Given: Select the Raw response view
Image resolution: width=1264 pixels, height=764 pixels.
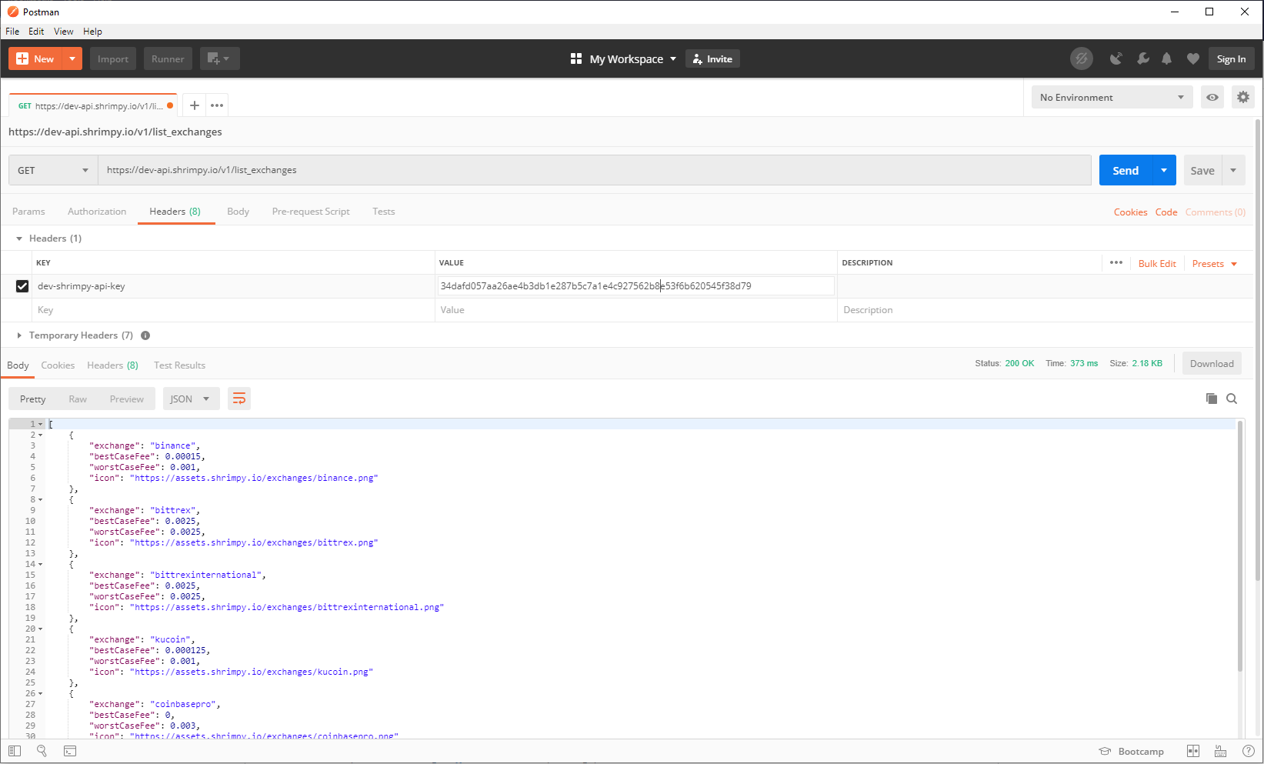Looking at the screenshot, I should 78,399.
